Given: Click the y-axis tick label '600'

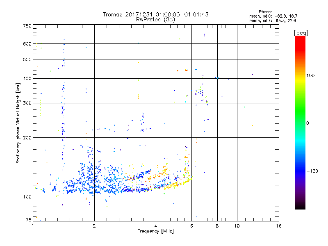Looking at the screenshot, I should [x=27, y=44].
